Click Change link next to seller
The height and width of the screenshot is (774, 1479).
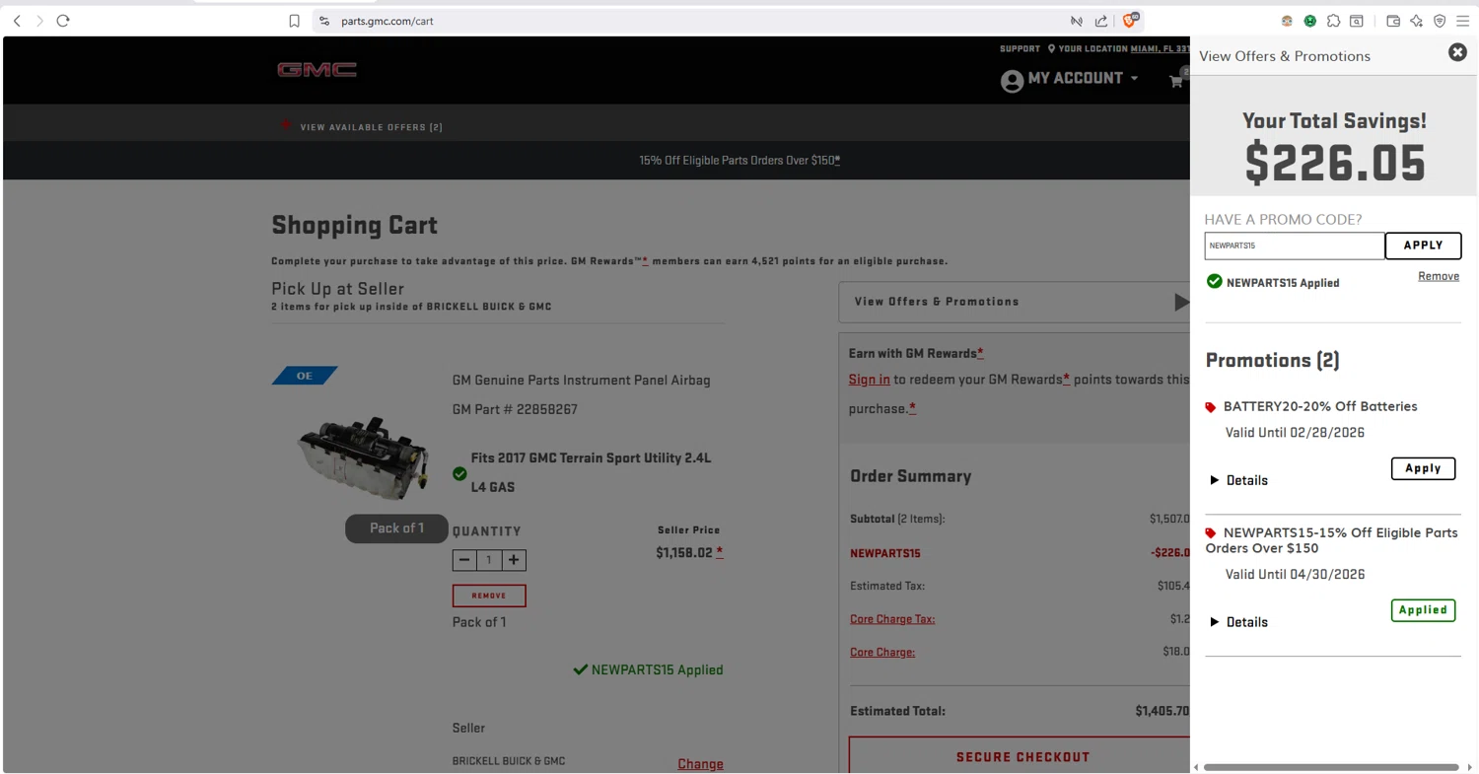coord(700,764)
